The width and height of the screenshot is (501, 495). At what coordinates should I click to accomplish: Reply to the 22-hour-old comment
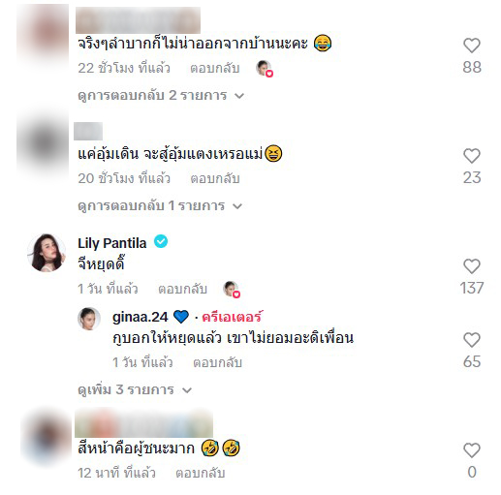pos(215,68)
